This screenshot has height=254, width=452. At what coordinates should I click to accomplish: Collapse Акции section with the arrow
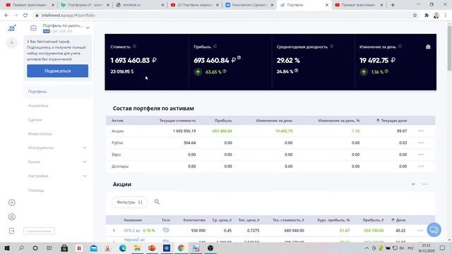point(413,184)
